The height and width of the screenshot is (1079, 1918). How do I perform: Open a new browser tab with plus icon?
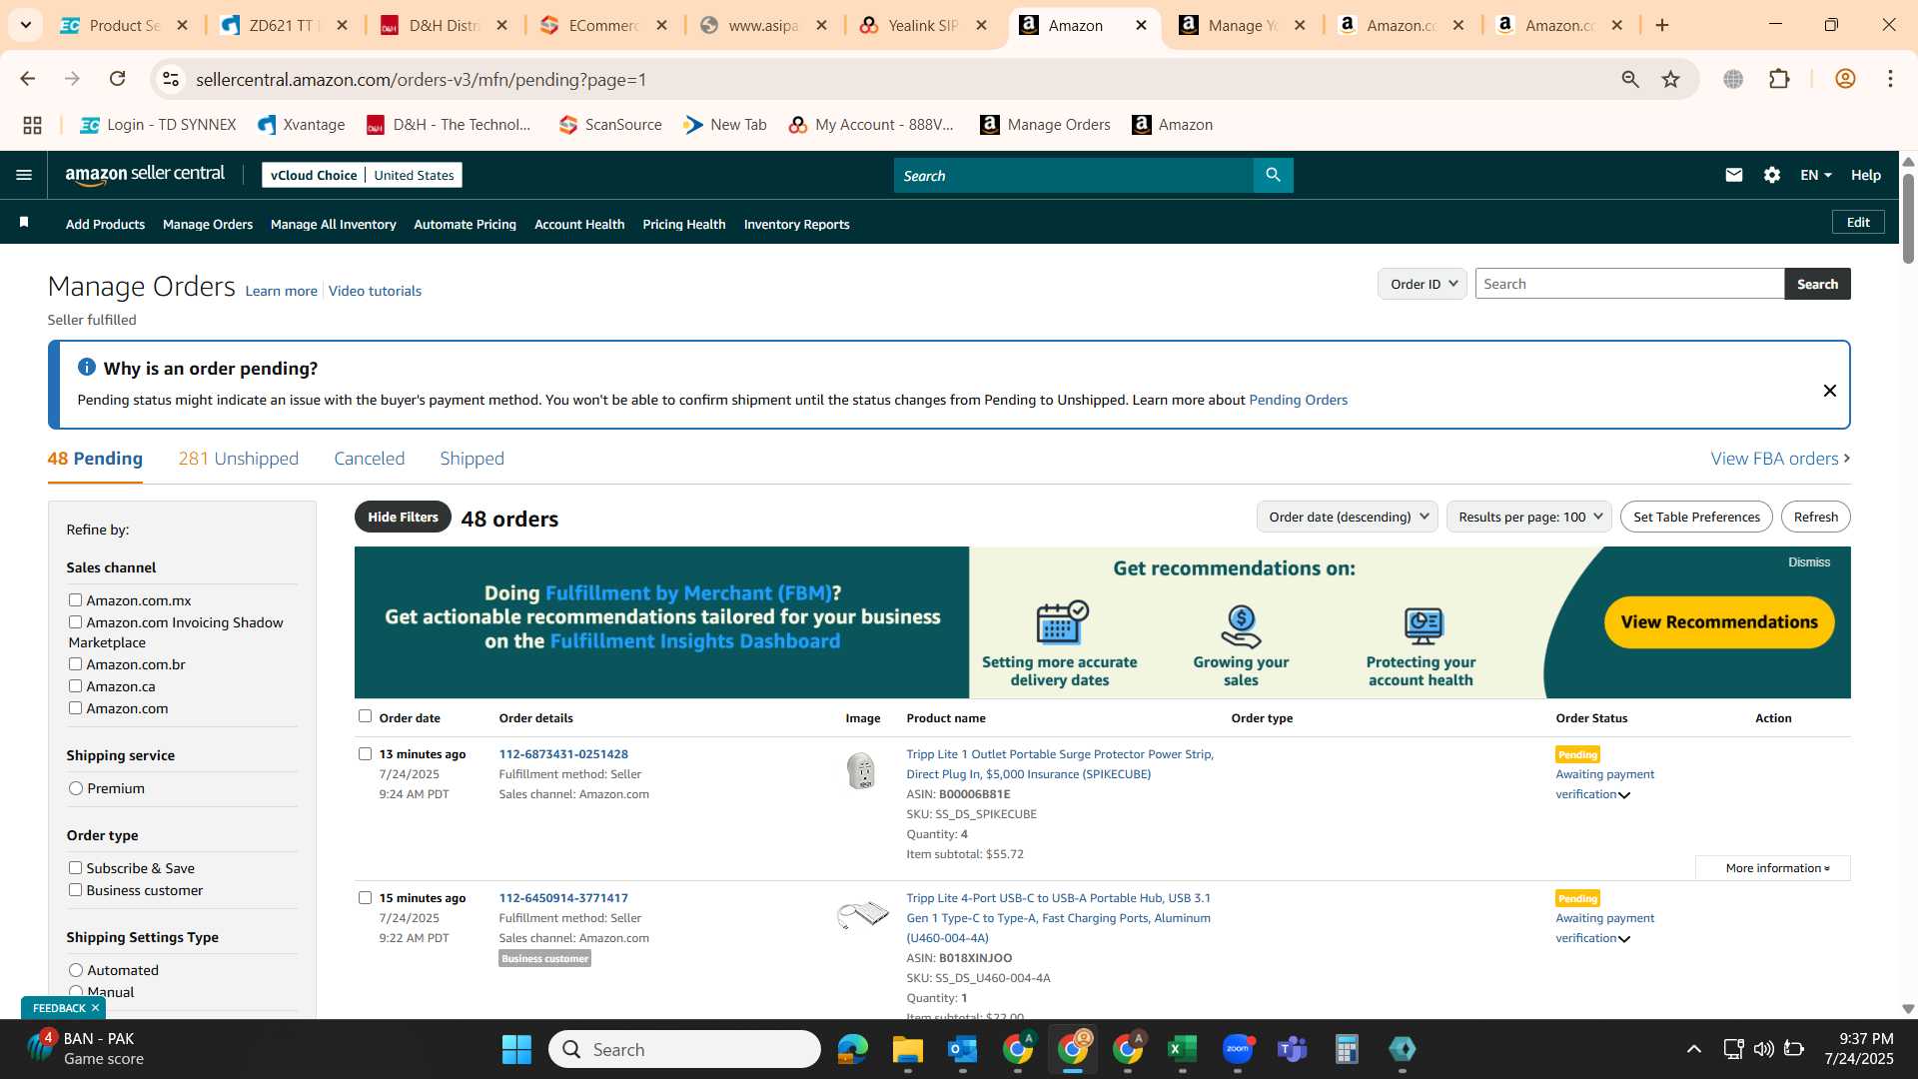coord(1662,25)
